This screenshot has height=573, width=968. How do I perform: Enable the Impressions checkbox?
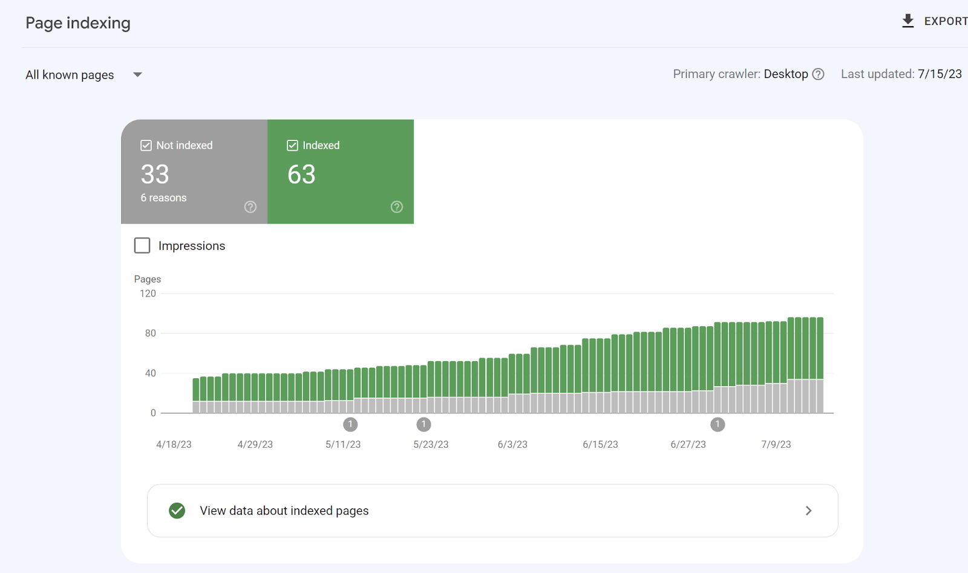[142, 245]
